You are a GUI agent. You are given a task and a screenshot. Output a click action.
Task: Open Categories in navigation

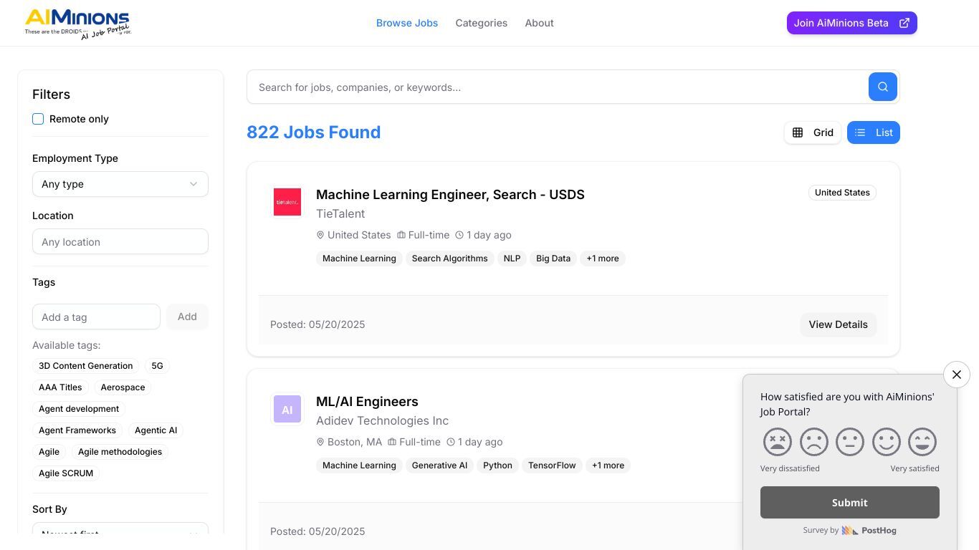click(482, 23)
